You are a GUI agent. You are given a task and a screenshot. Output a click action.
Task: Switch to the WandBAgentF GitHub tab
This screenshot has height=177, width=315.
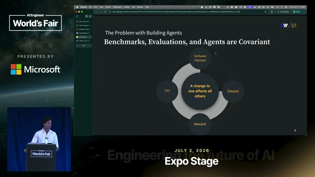pos(83,33)
